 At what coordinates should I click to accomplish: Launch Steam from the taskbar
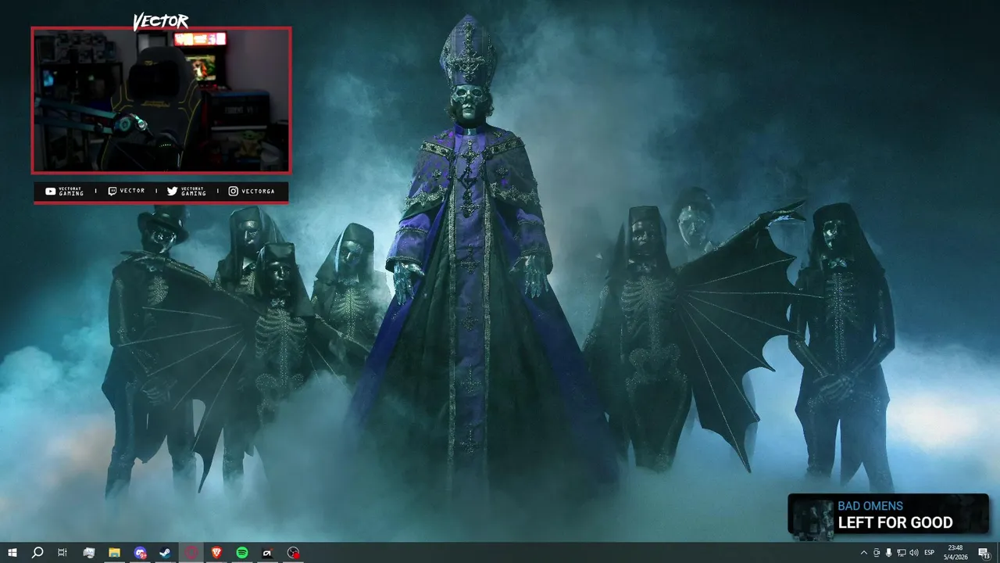coord(166,553)
